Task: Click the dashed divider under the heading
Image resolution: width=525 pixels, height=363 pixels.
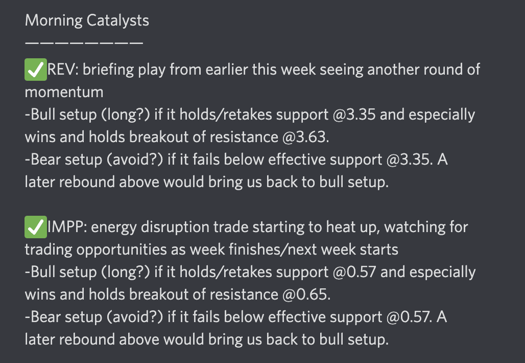Action: (84, 43)
